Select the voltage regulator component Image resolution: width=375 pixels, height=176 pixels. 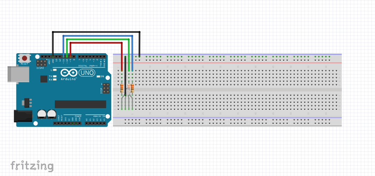[26, 103]
